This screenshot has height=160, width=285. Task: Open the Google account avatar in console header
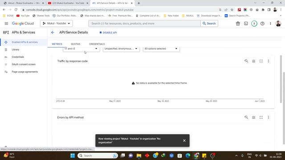point(278,24)
